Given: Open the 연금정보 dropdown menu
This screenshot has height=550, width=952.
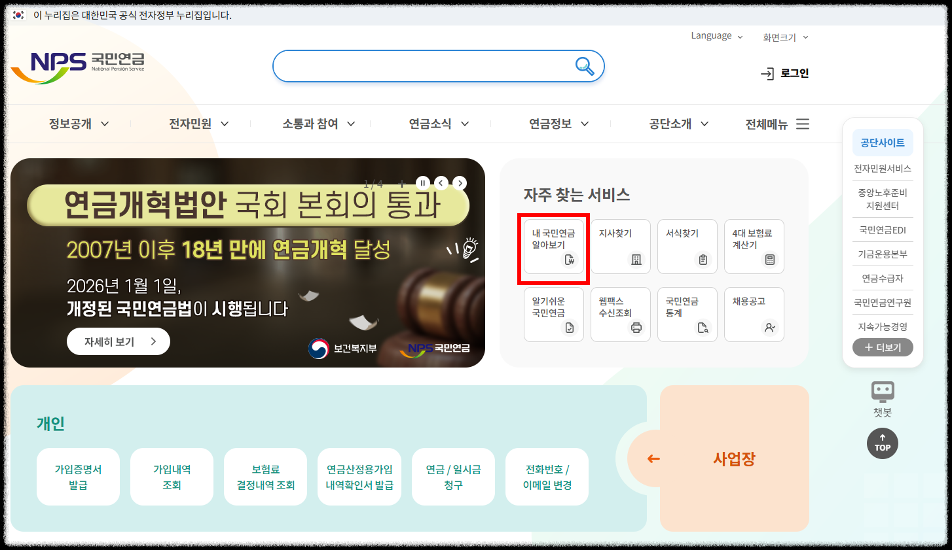Looking at the screenshot, I should [558, 123].
